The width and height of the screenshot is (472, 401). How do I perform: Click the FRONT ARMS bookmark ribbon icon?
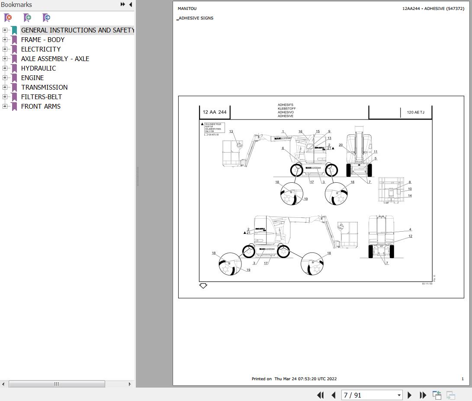pyautogui.click(x=14, y=107)
